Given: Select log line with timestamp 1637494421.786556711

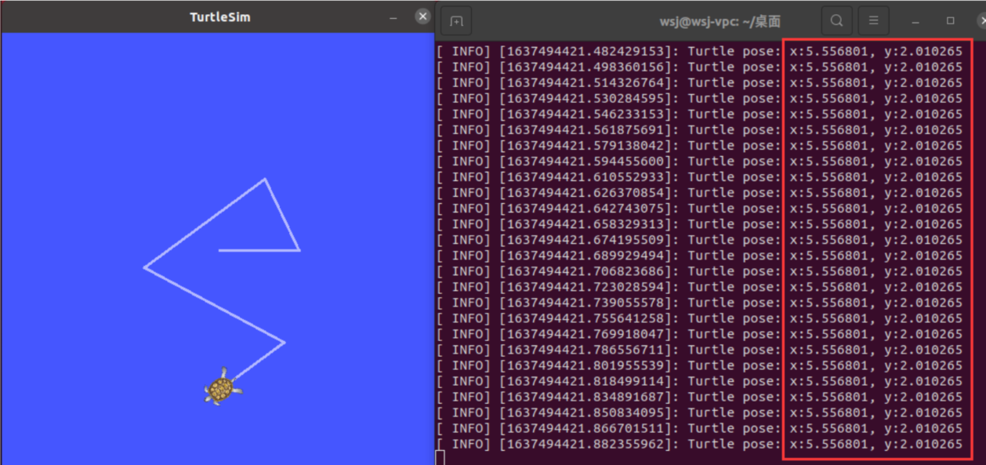Looking at the screenshot, I should (700, 350).
